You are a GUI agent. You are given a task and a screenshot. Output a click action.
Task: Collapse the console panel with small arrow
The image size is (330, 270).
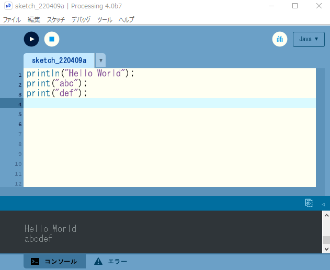323,204
